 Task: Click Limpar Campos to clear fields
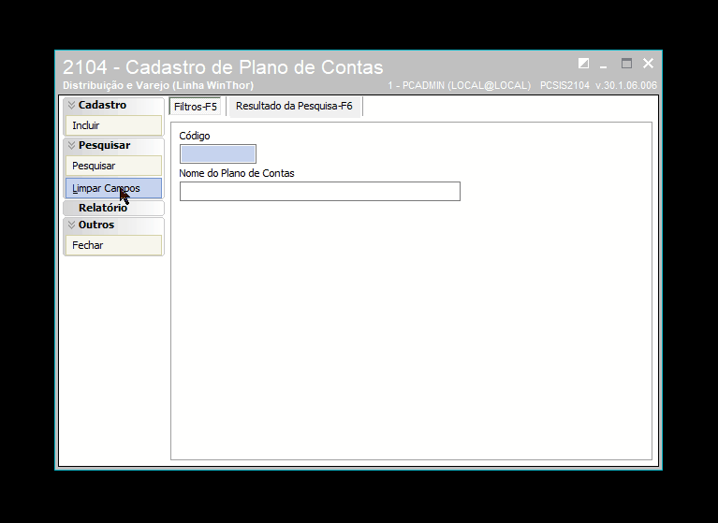tap(113, 188)
